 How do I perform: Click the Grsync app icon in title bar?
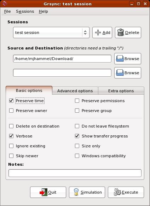(5, 4)
